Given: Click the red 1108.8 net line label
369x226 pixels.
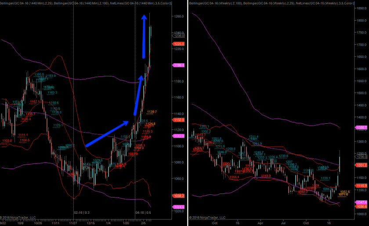Looking at the screenshot, I should coord(146,137).
